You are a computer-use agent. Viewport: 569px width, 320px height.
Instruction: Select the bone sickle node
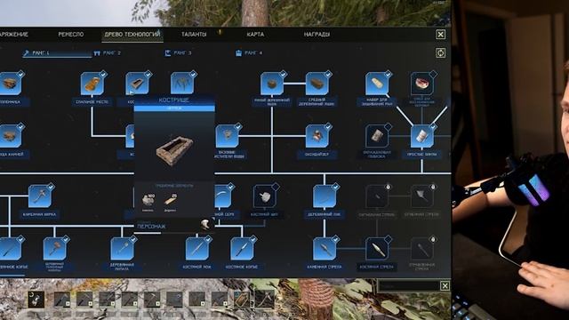[x=223, y=196]
